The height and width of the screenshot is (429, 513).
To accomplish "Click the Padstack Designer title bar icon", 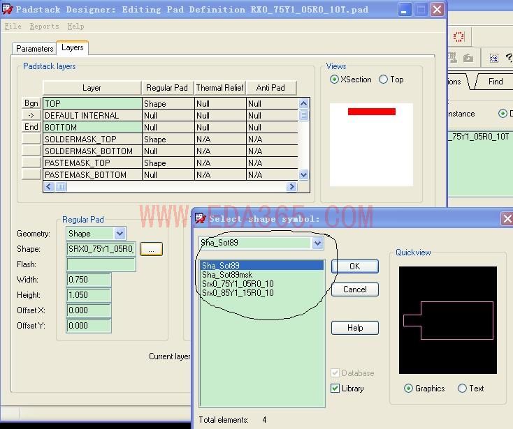I will [7, 9].
